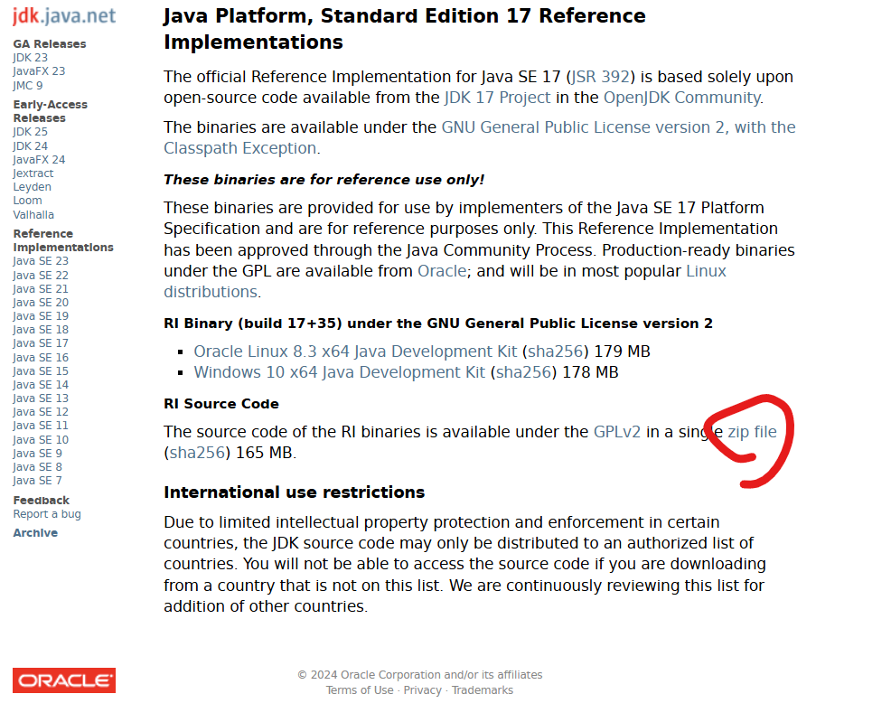Select Java SE 13 reference implementation
891x722 pixels.
pyautogui.click(x=41, y=399)
